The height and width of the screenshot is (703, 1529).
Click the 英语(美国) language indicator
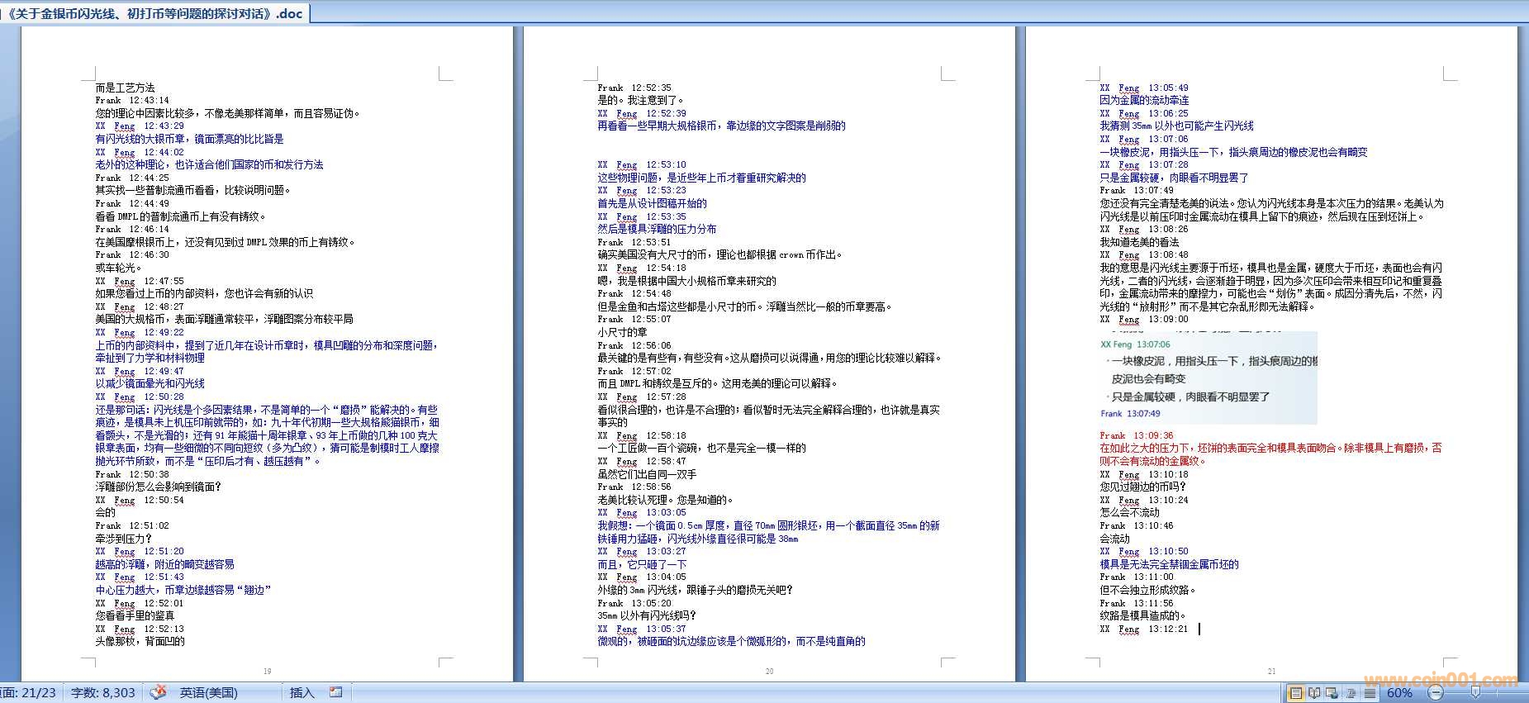208,692
